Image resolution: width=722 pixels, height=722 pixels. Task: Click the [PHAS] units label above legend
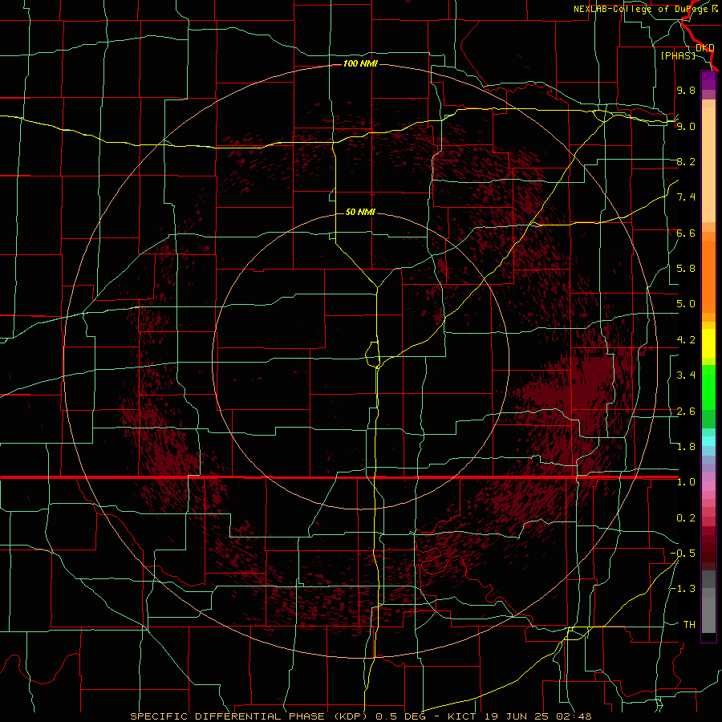tap(678, 55)
